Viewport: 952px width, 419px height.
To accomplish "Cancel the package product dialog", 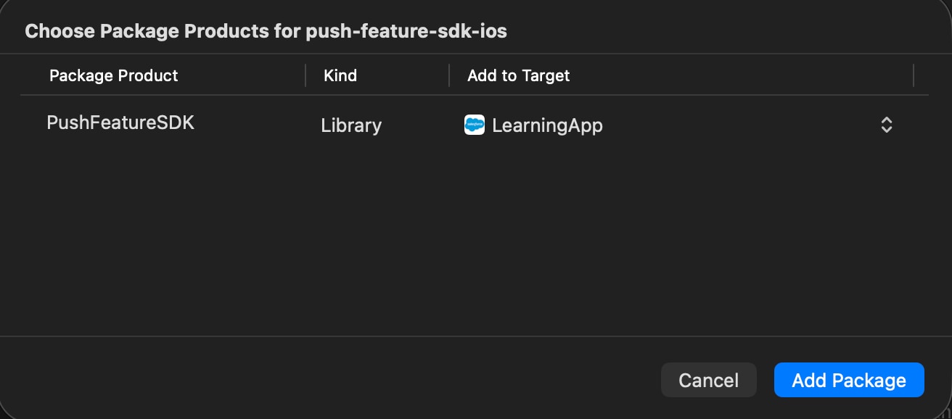I will [x=708, y=380].
